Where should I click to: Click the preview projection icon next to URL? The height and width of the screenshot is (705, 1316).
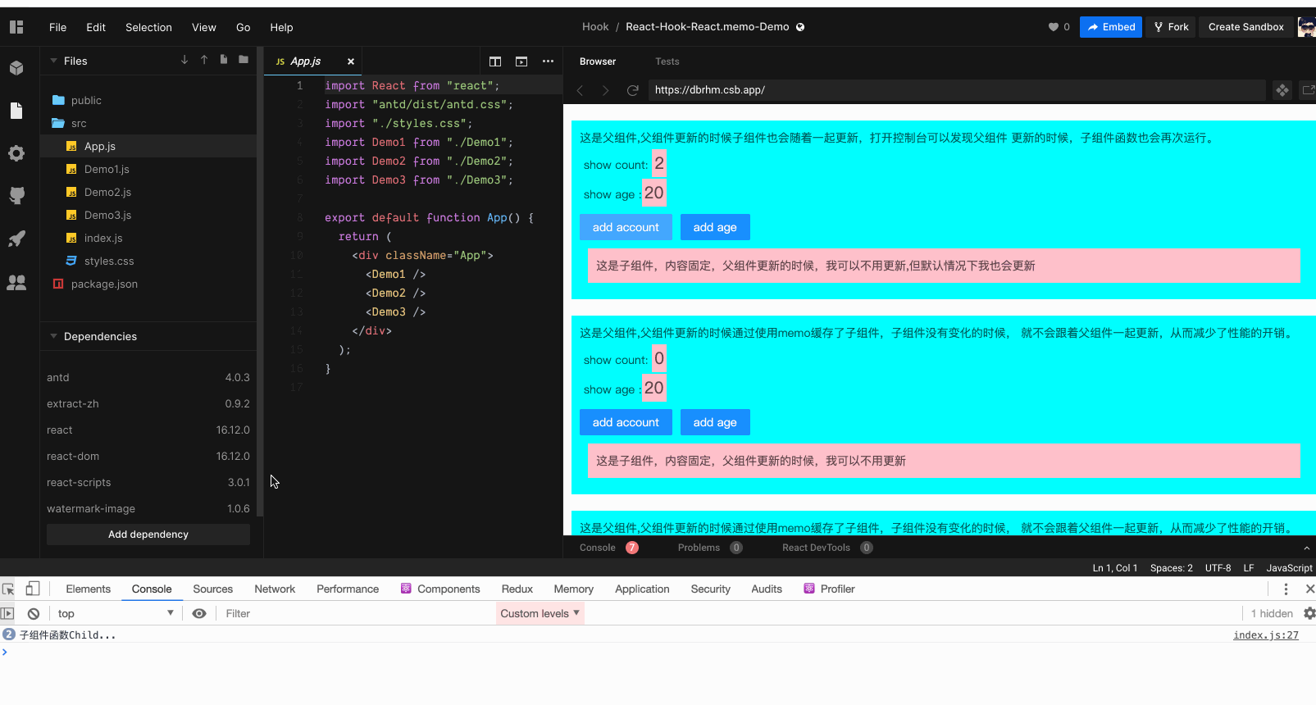click(1282, 90)
